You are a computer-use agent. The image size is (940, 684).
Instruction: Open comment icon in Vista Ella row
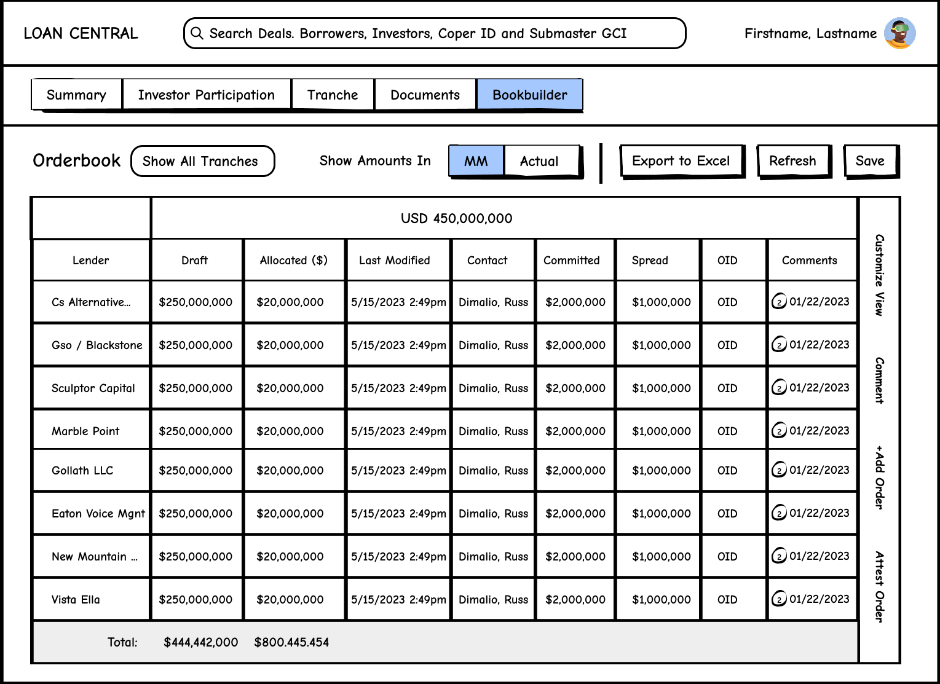point(779,599)
